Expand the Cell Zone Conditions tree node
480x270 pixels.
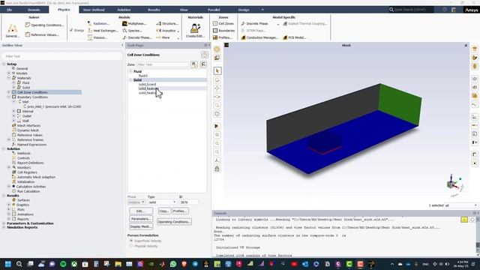pos(8,92)
